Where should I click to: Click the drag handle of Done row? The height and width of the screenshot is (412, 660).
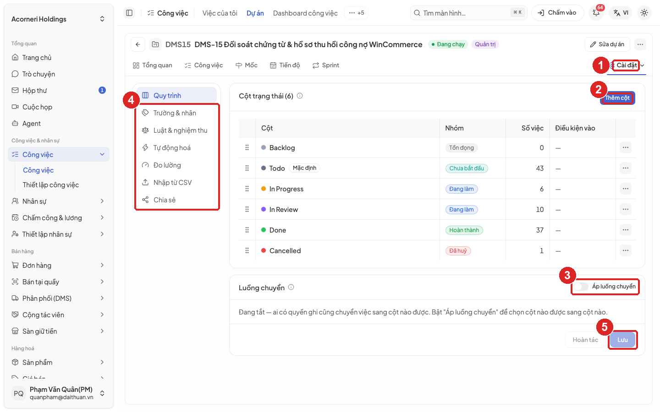[247, 230]
